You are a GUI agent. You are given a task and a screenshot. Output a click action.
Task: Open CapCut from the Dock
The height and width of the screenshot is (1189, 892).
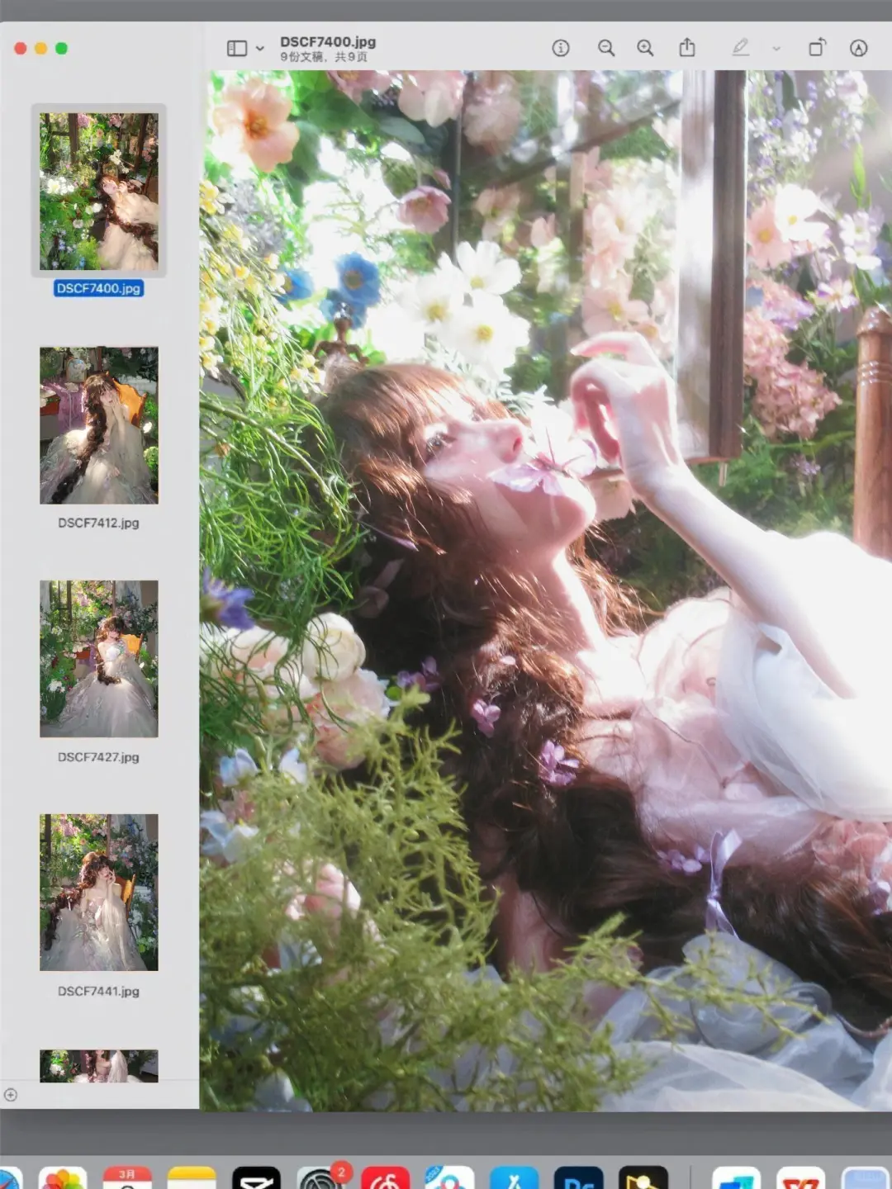[256, 1177]
